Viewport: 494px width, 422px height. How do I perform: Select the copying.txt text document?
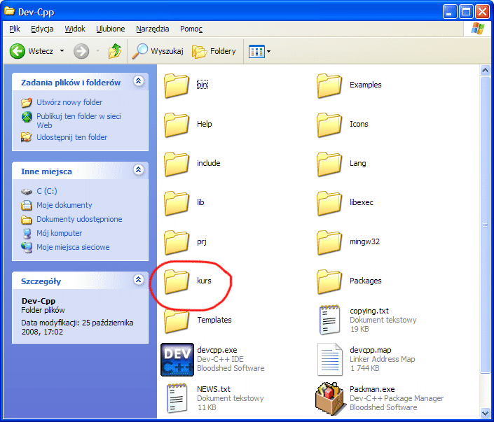(x=329, y=320)
